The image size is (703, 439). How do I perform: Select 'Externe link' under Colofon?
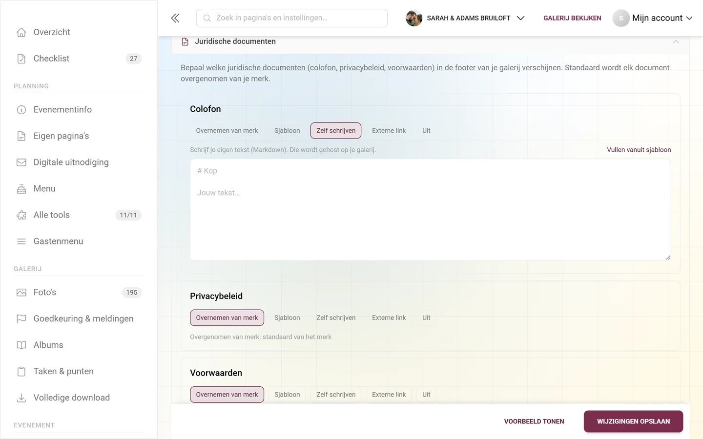coord(389,131)
